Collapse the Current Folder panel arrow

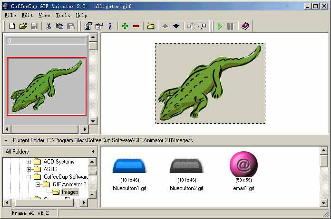6,140
